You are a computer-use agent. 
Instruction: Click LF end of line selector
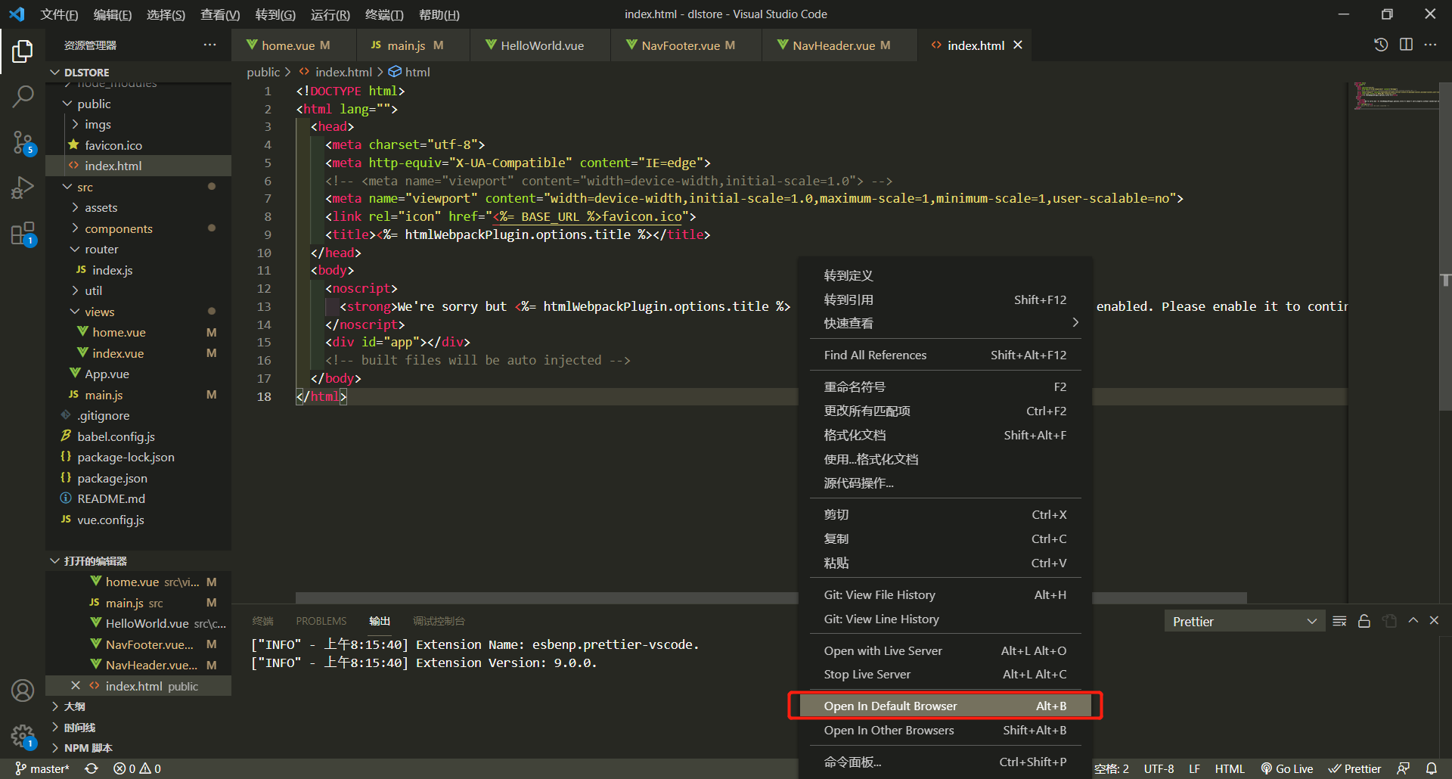pyautogui.click(x=1194, y=768)
